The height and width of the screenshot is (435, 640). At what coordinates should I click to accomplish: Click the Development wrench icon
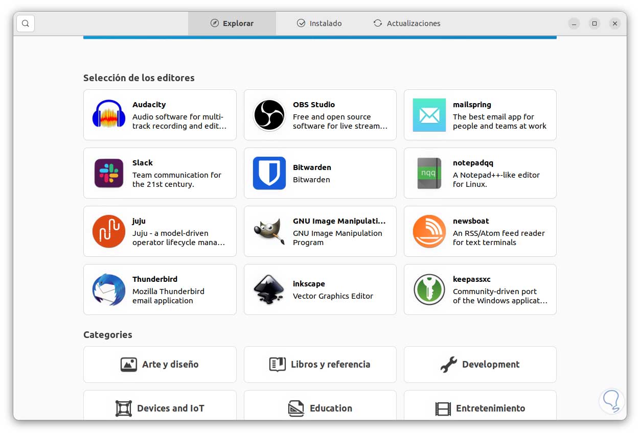(448, 365)
